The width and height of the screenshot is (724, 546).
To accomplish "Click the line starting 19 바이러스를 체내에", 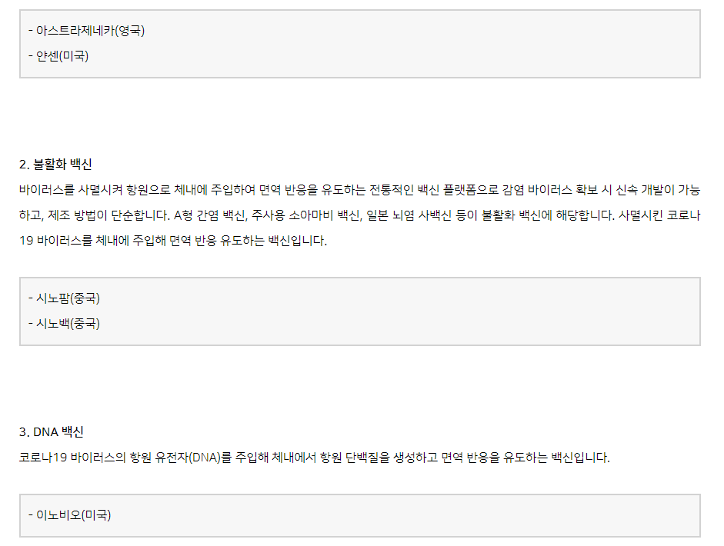I will pos(173,241).
